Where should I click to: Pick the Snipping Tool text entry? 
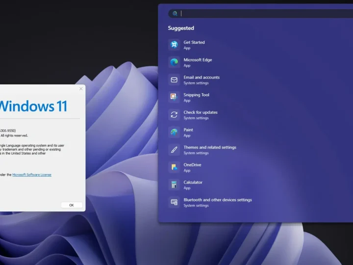point(196,95)
